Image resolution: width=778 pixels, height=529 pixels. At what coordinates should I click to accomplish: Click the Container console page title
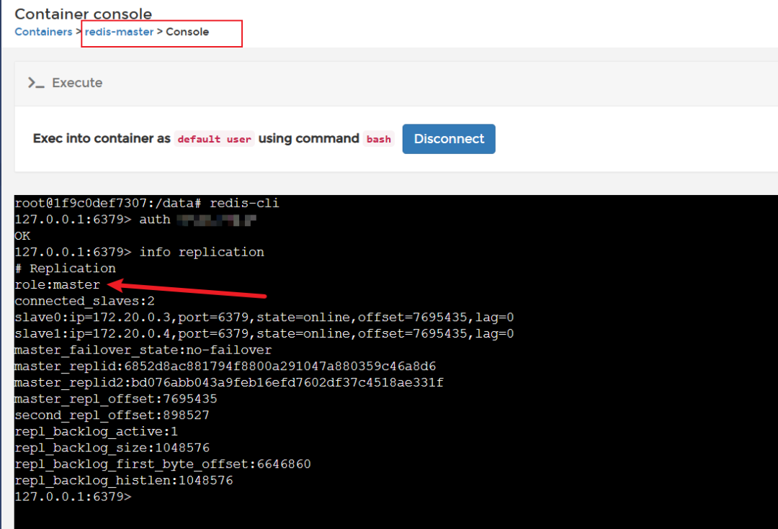pos(84,14)
